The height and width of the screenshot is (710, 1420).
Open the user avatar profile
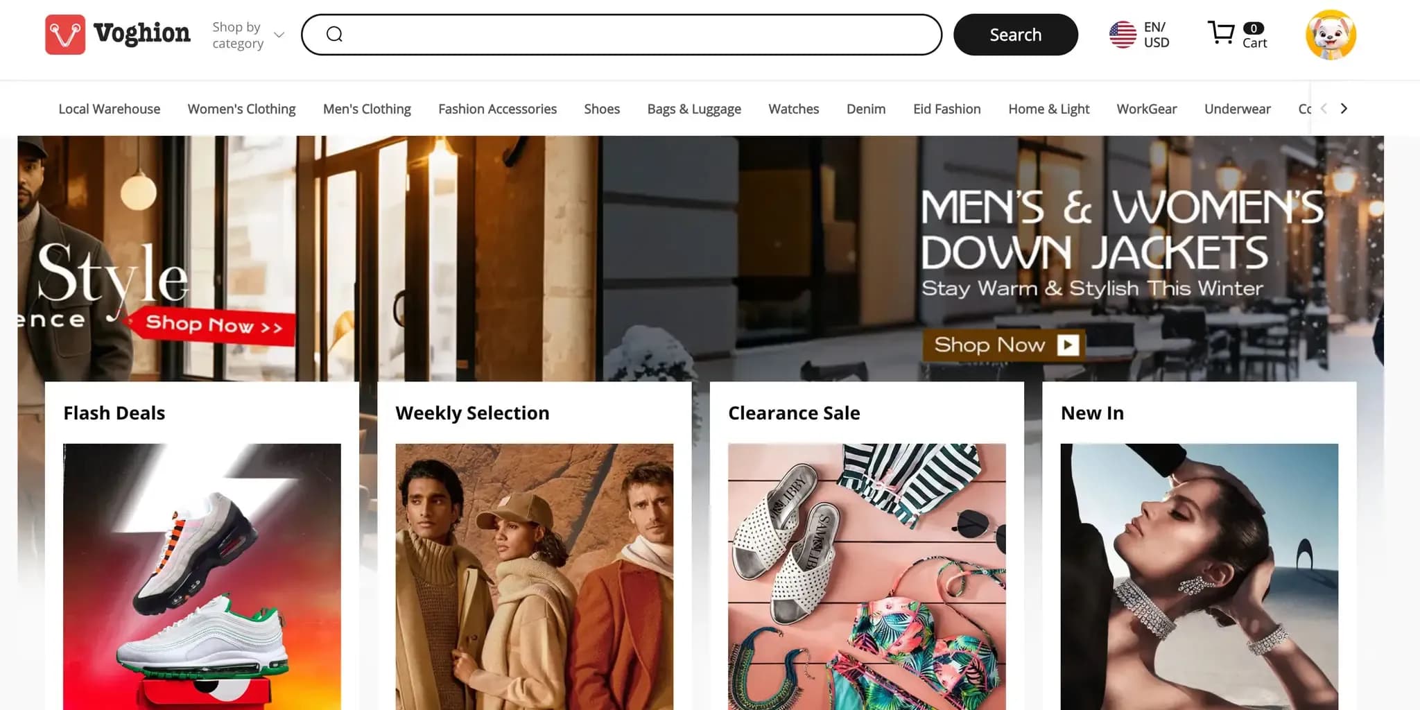[1331, 35]
